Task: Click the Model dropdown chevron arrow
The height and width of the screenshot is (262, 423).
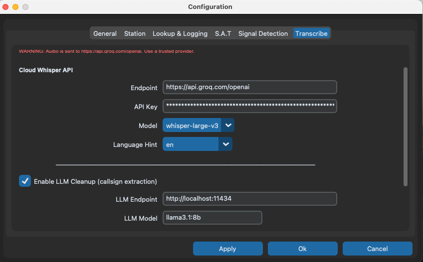Action: (x=228, y=125)
